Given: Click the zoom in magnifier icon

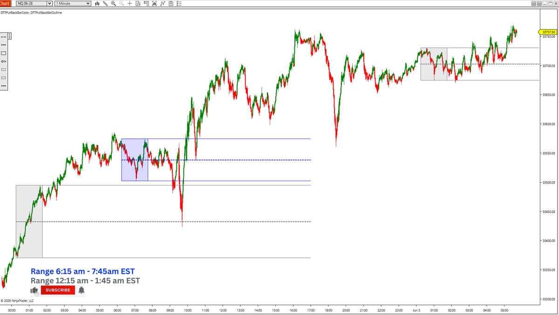Looking at the screenshot, I should point(113,3).
